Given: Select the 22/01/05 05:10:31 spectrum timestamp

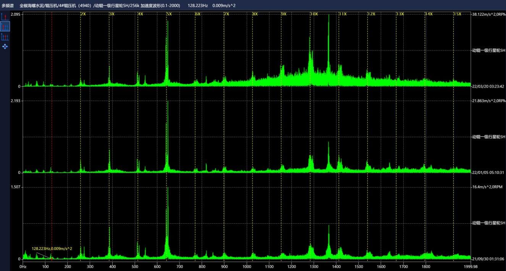Looking at the screenshot, I should (488, 172).
